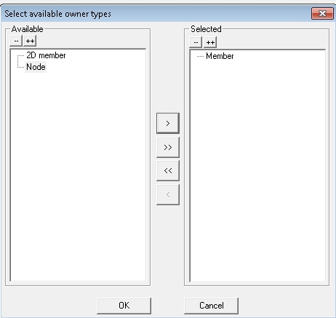Click empty space in the Available list
This screenshot has width=336, height=318.
pyautogui.click(x=78, y=175)
